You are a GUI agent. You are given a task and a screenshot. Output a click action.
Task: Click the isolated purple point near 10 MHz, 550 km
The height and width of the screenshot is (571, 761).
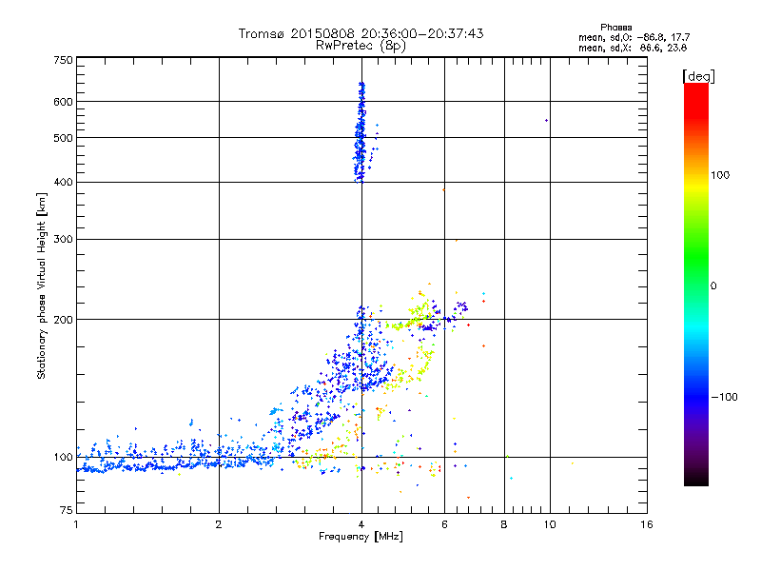click(x=546, y=121)
